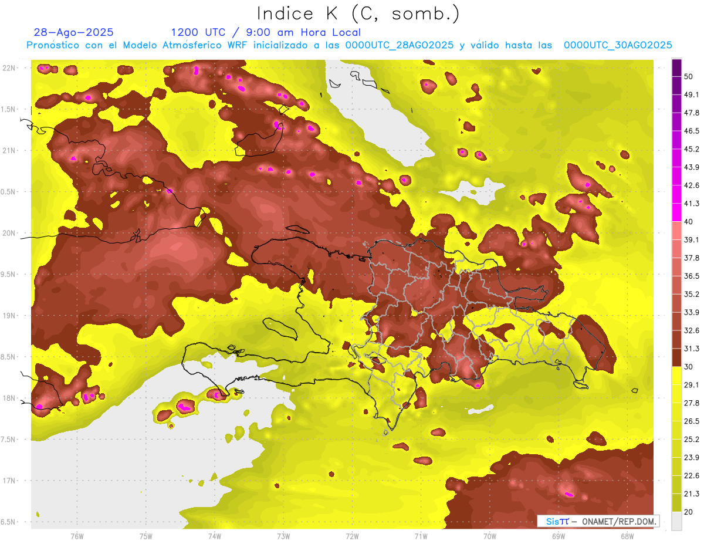Click the '41.3' legend value

click(x=692, y=204)
